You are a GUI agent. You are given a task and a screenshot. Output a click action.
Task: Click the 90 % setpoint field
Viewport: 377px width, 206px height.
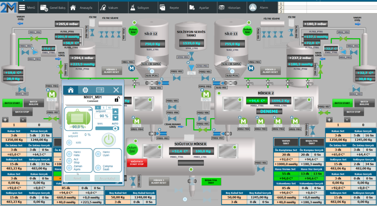(103, 116)
